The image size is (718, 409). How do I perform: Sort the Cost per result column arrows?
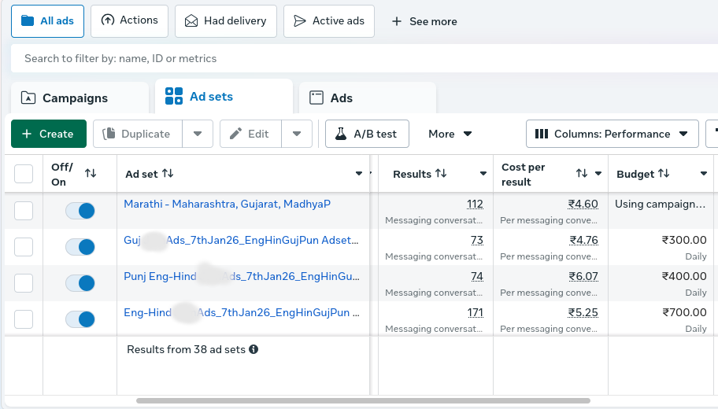tap(582, 174)
